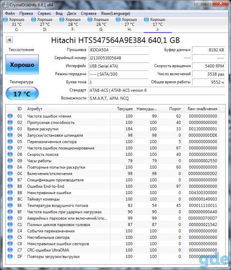This screenshot has width=231, height=270.
Task: Click the rotation speed value 5400 RPM
Action: 209,66
